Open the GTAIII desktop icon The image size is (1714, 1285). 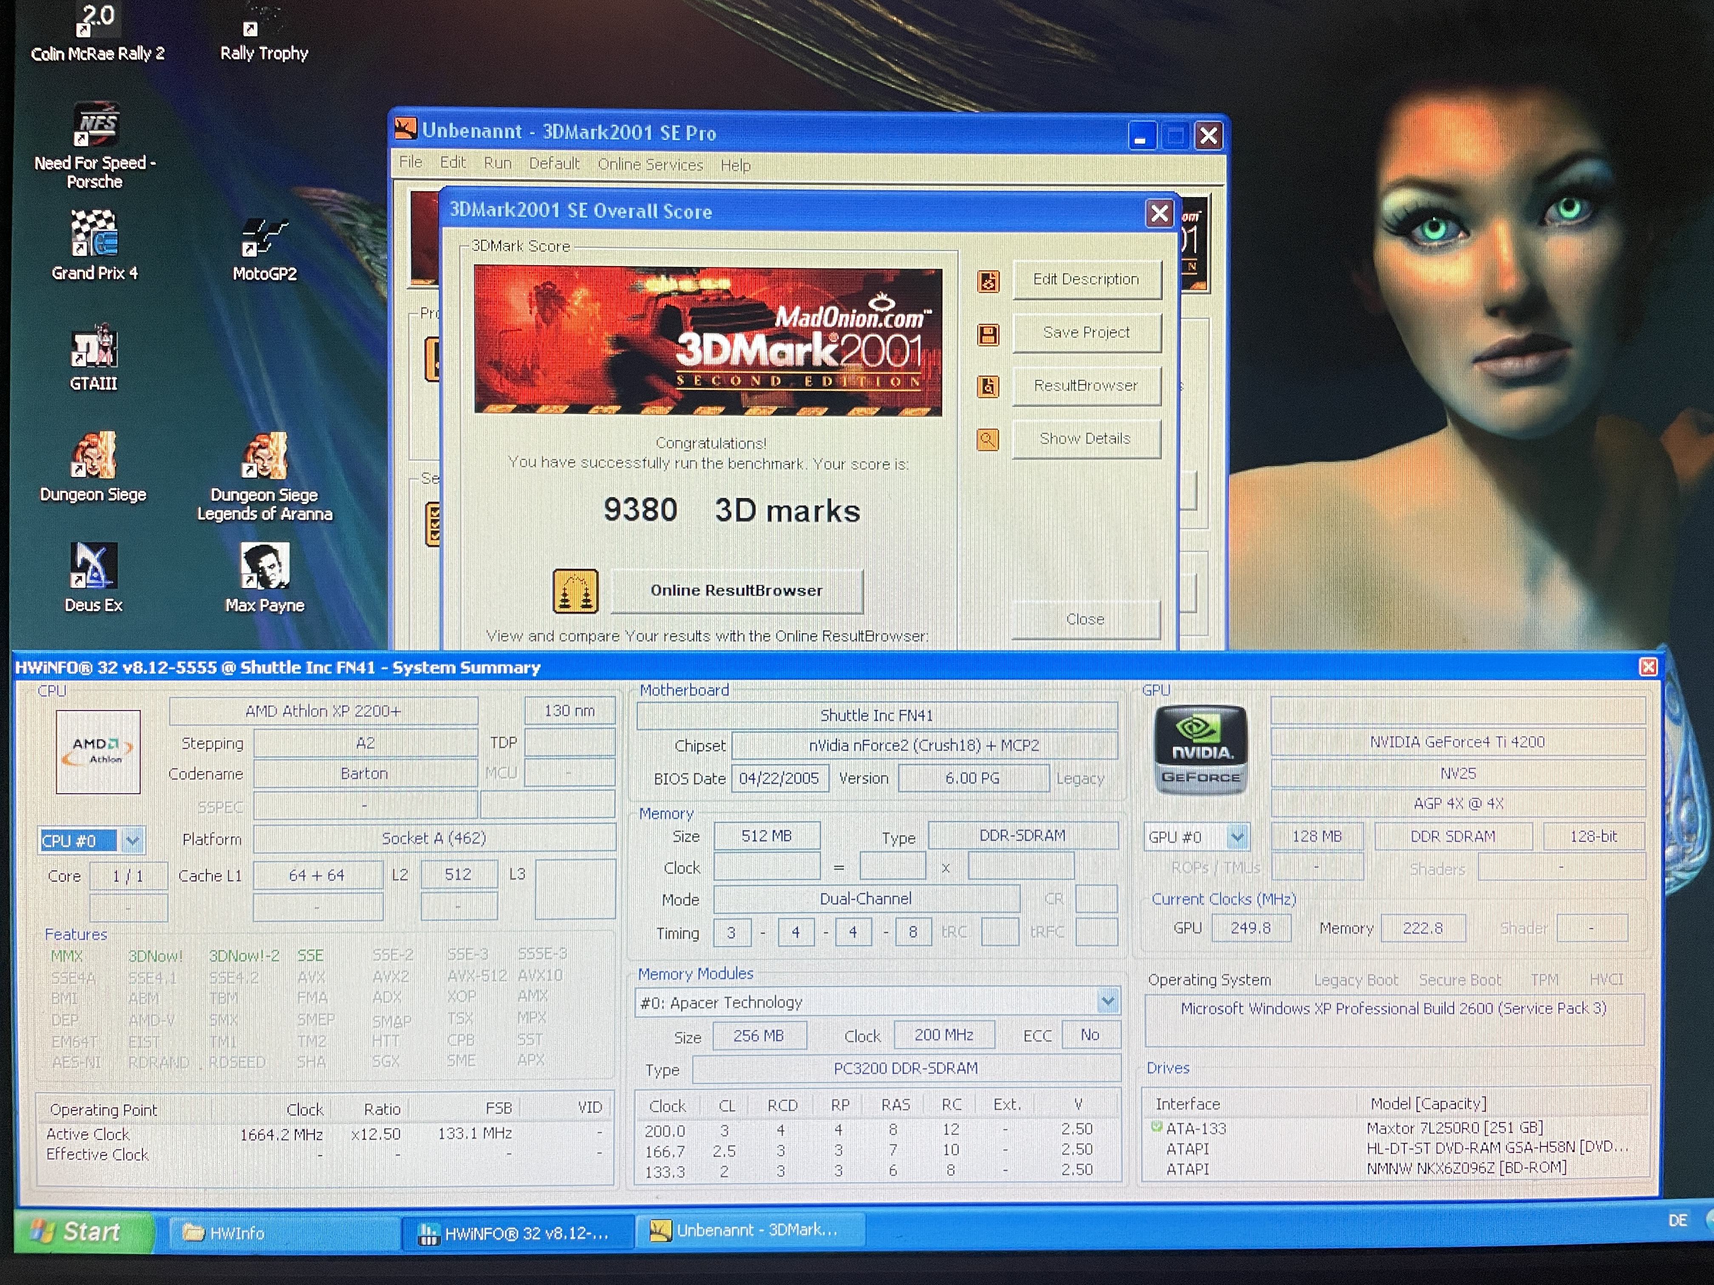tap(94, 347)
